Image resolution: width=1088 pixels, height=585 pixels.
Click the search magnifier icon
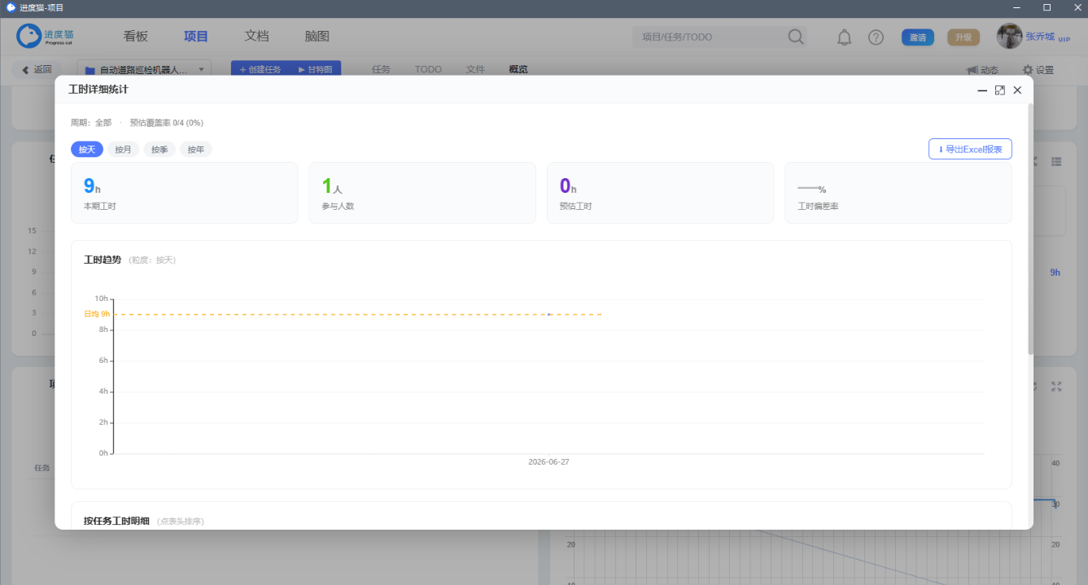tap(796, 37)
